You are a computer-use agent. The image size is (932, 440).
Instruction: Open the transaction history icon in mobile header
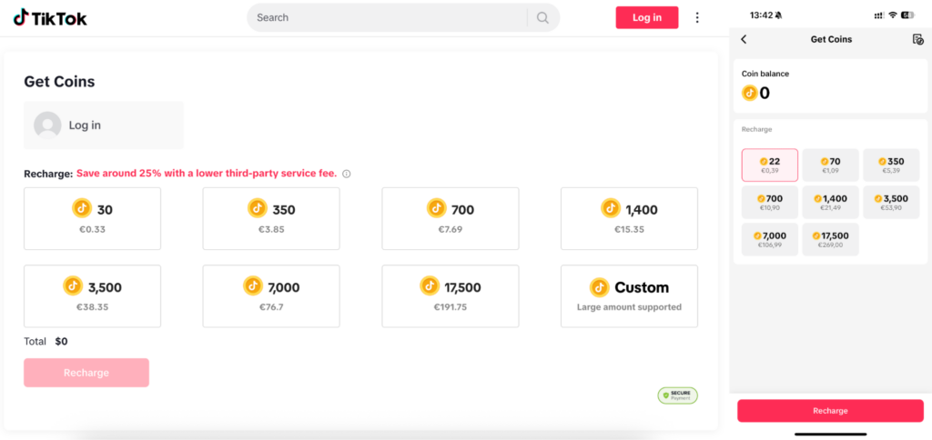tap(917, 39)
